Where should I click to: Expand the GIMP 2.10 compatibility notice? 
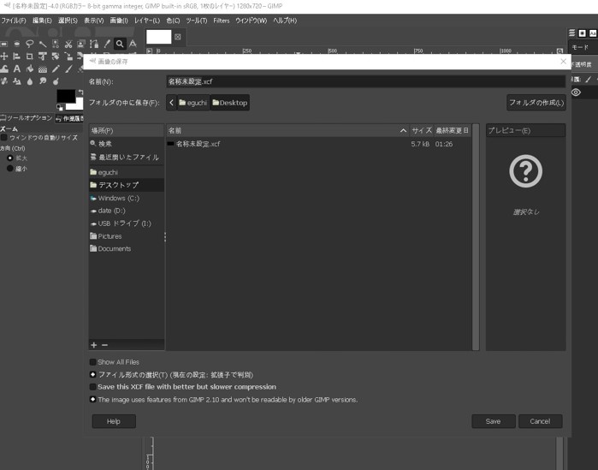(x=93, y=400)
